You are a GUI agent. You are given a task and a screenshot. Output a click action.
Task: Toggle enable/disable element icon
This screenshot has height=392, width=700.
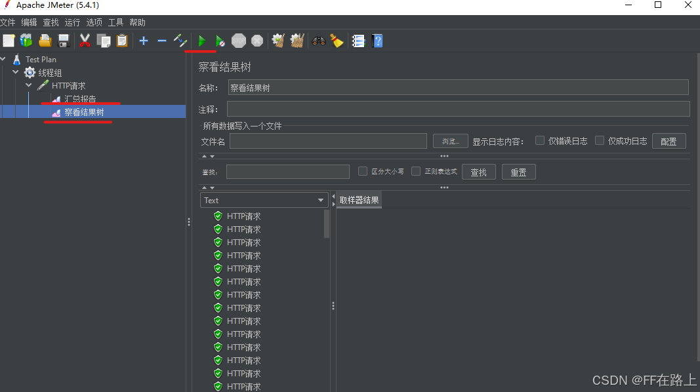180,41
